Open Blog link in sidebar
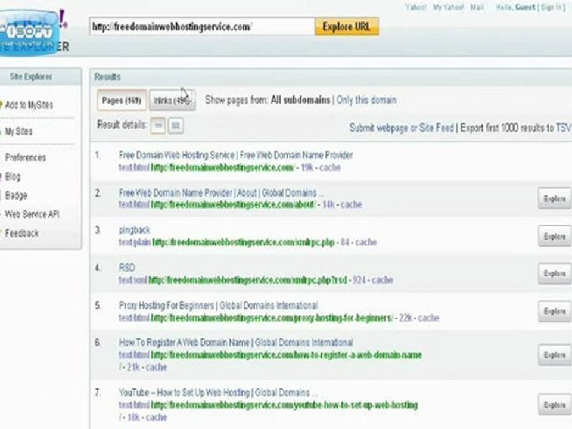572x429 pixels. 13,176
